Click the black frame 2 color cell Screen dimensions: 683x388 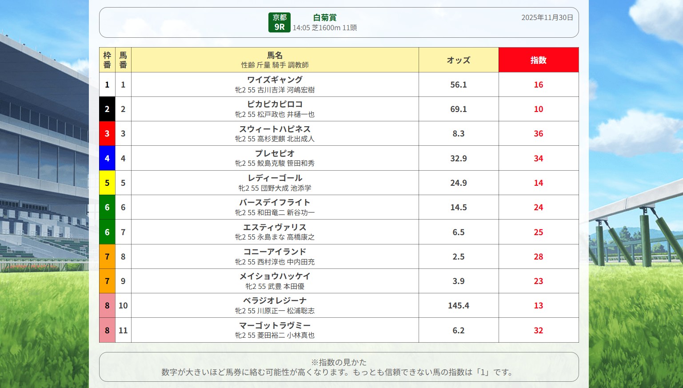(107, 109)
